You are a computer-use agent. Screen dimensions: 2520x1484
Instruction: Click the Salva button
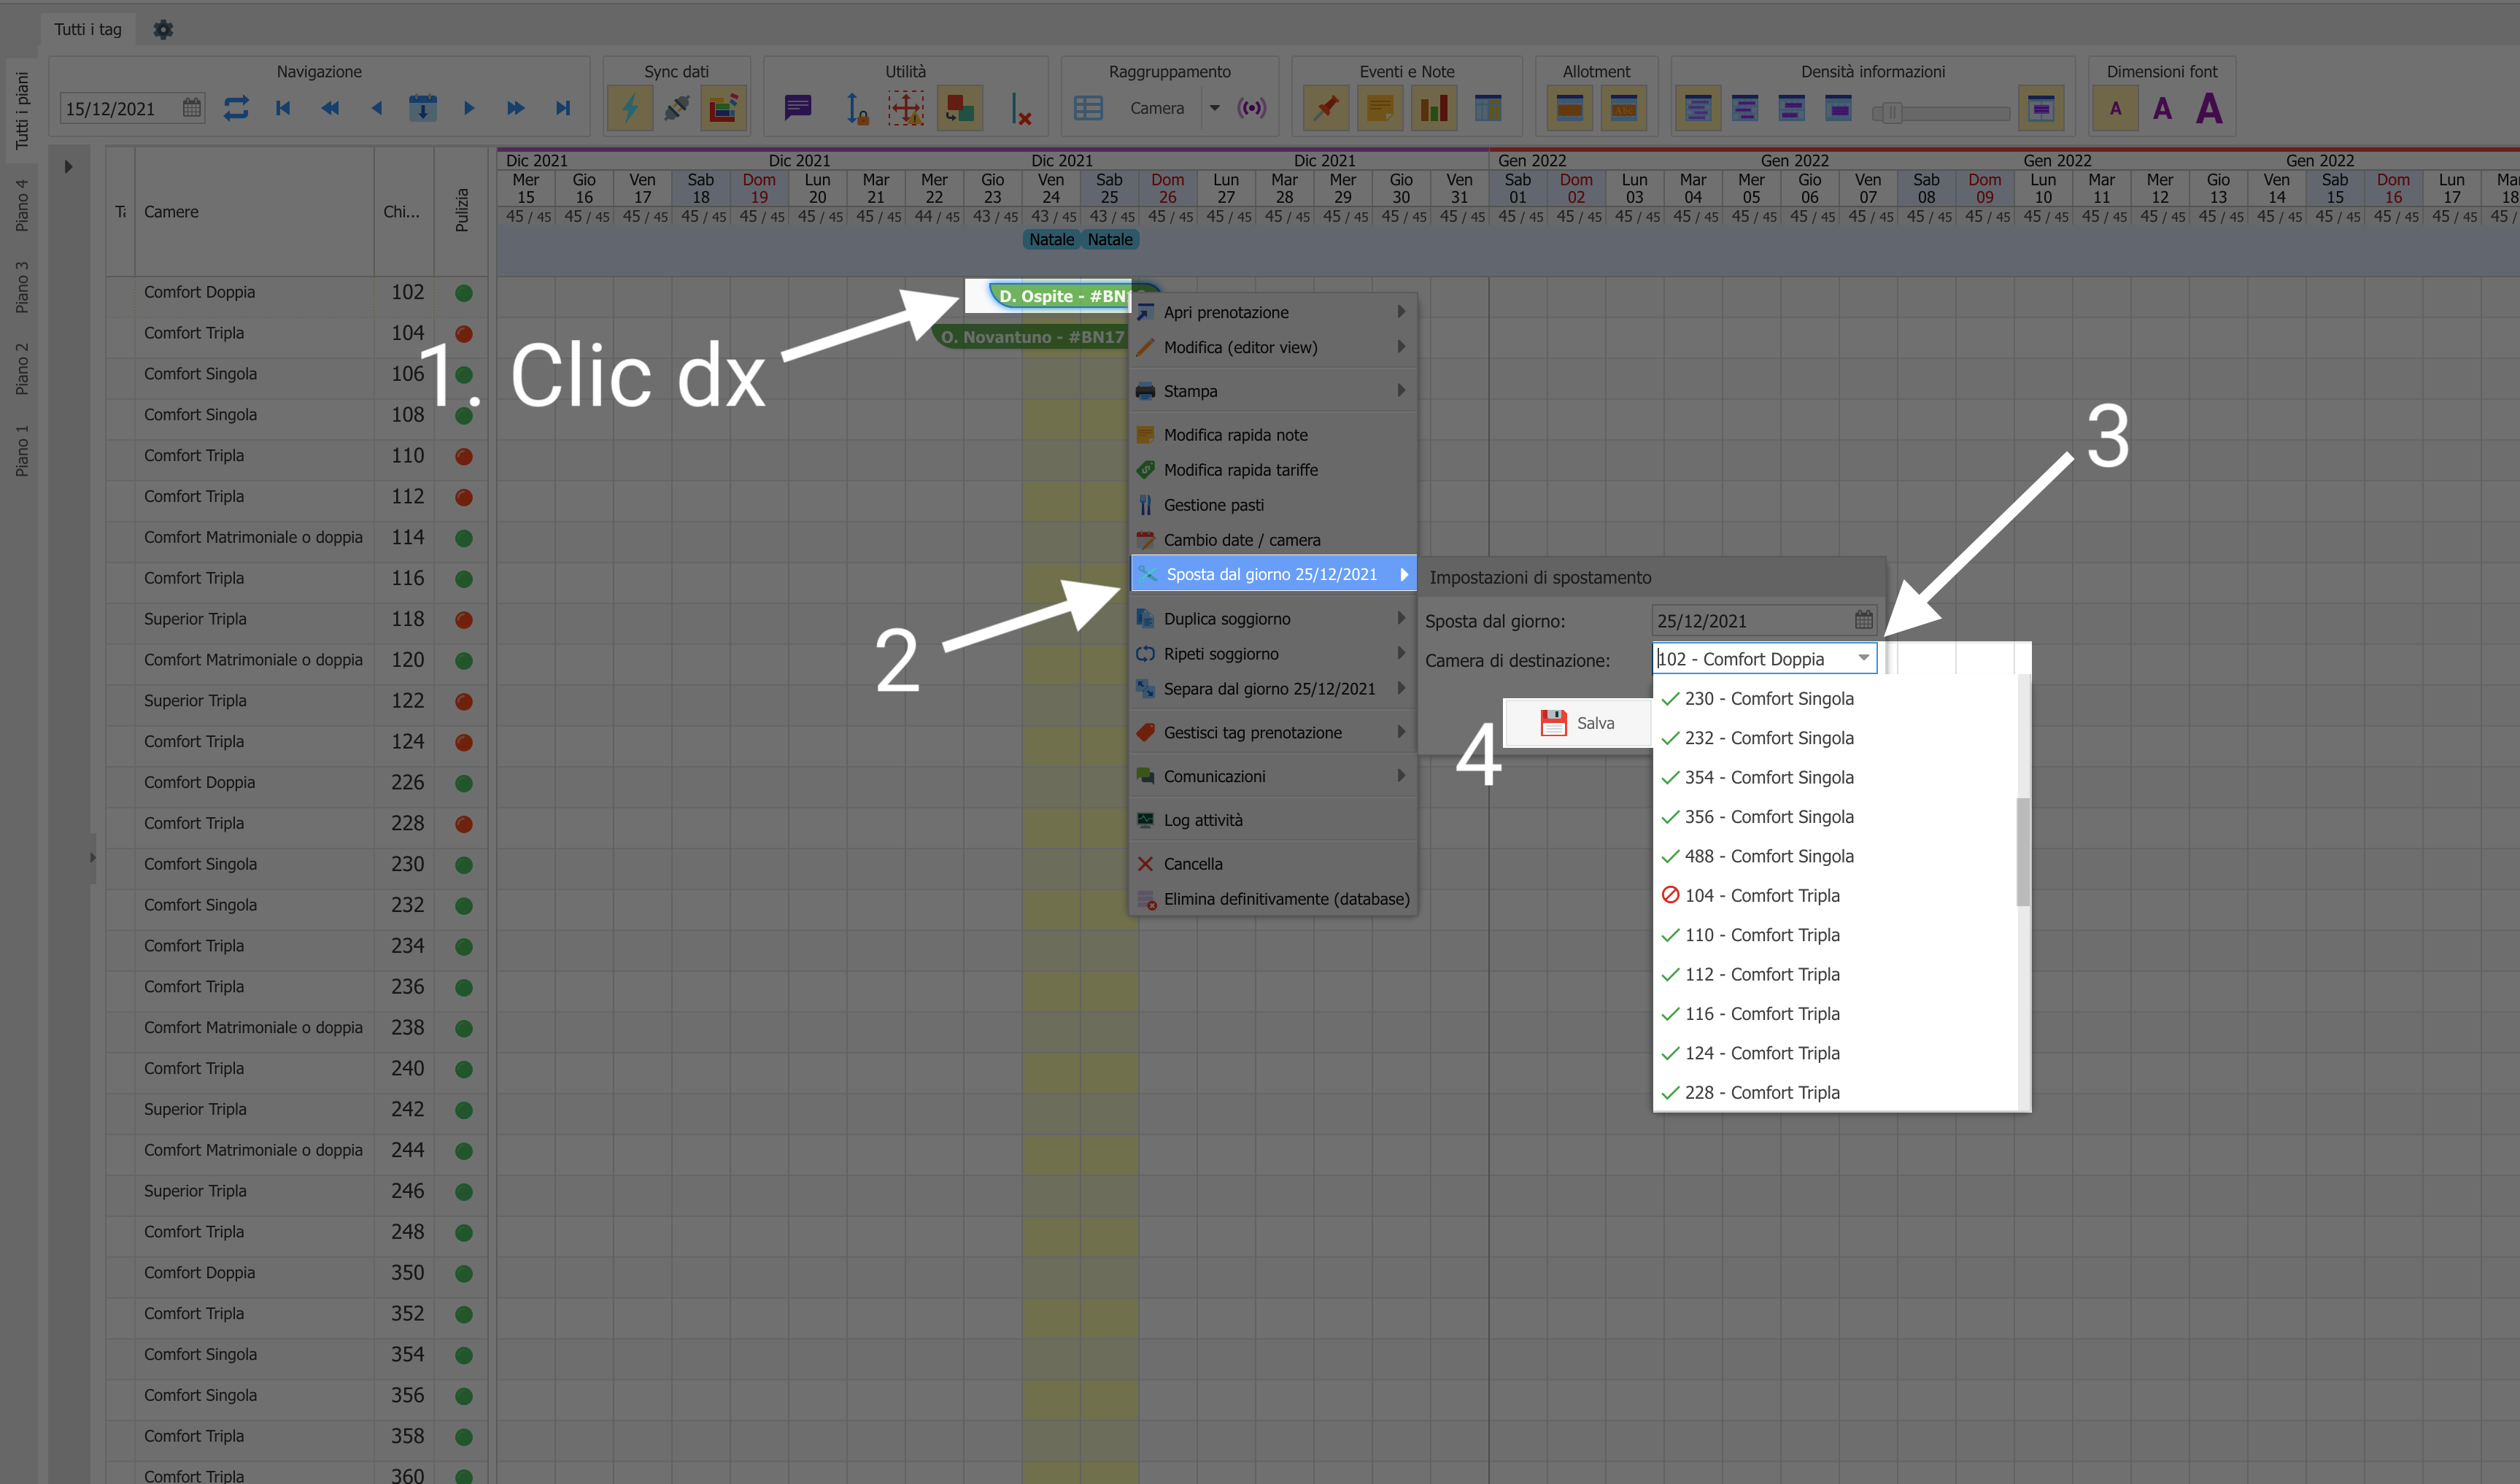pyautogui.click(x=1578, y=723)
